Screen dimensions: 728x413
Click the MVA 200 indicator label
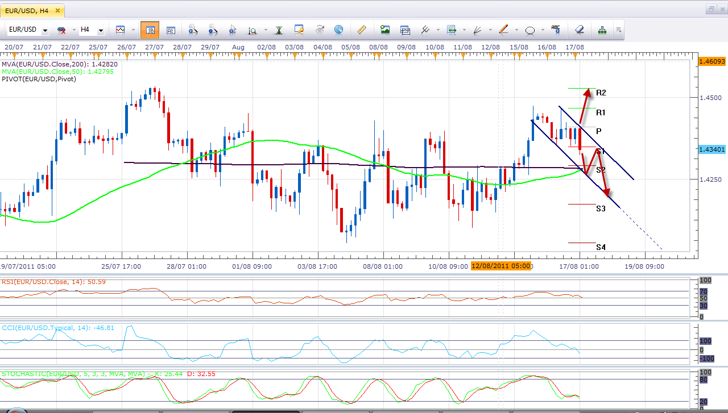[x=59, y=64]
